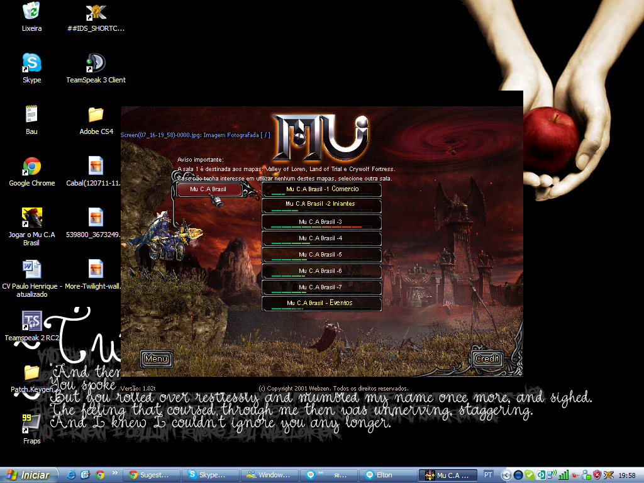
Task: Select the Mu C.A Brasil - Eventos server
Action: (321, 304)
